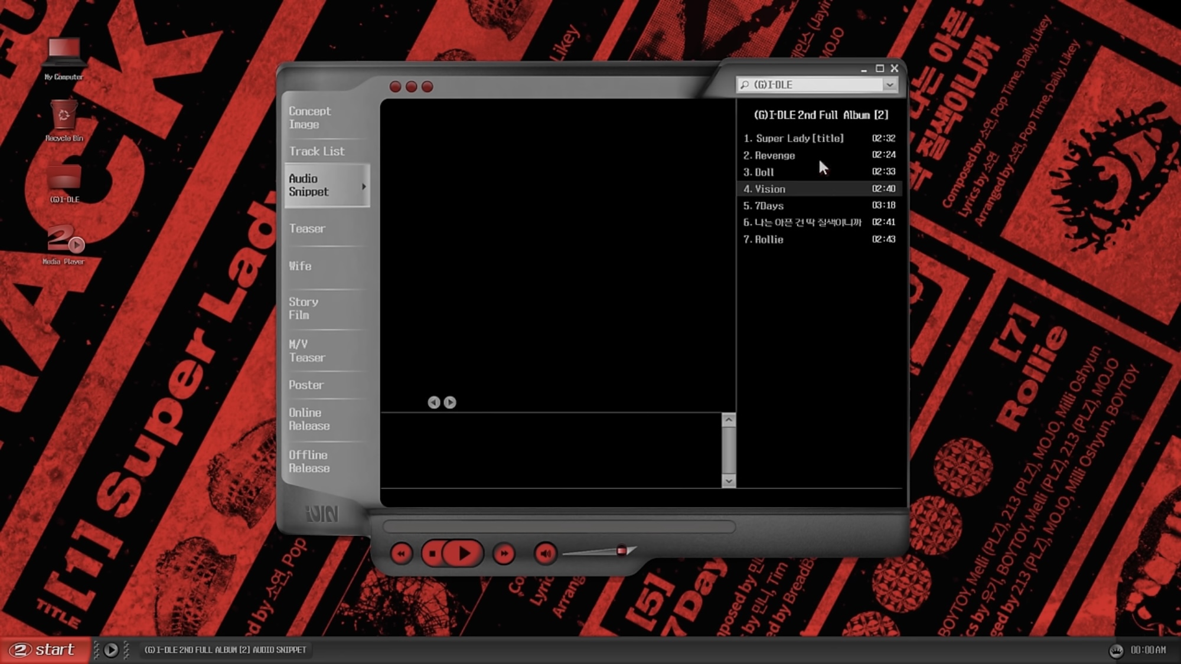Click the stop button in player

432,554
